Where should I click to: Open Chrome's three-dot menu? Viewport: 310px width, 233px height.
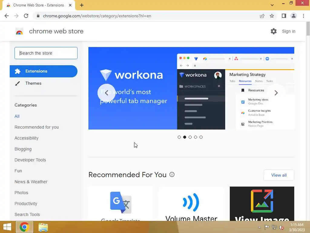[x=303, y=16]
